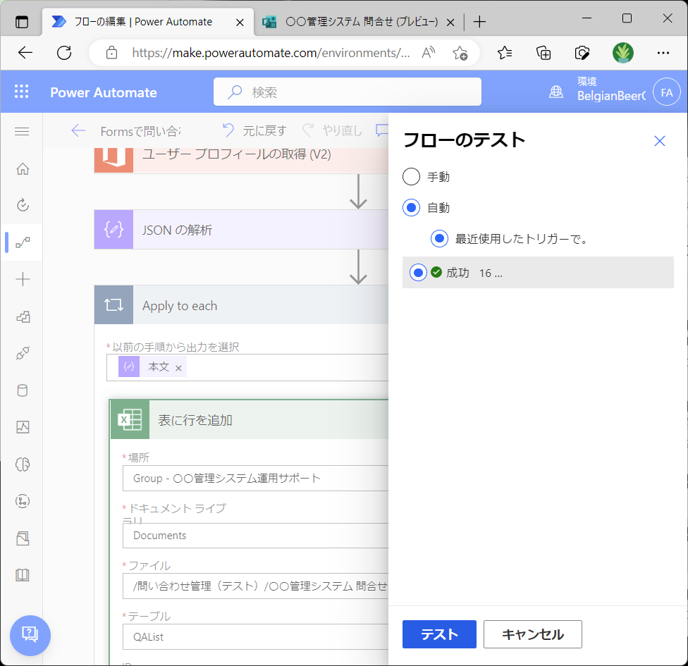Open Process advisor icon in sidebar

click(23, 501)
